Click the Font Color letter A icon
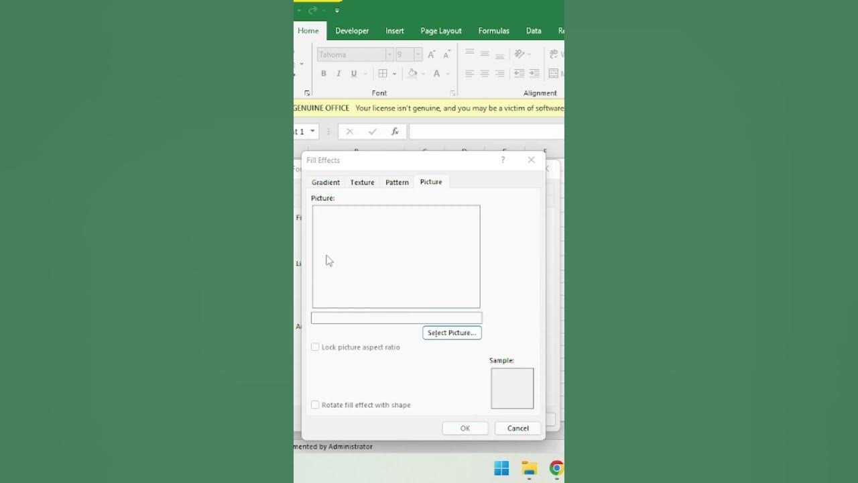The width and height of the screenshot is (858, 483). (436, 74)
